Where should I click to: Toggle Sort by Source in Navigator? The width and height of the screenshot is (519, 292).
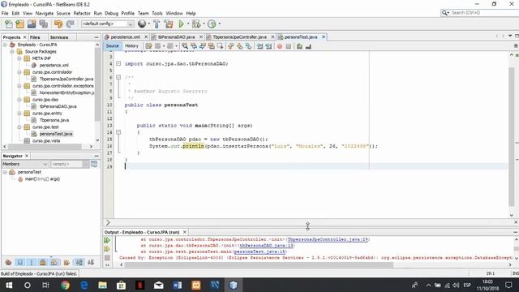91,263
